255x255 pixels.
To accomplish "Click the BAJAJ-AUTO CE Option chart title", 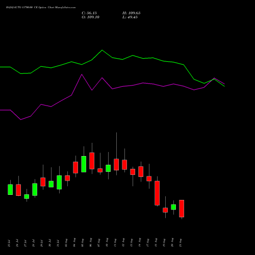I will (x=41, y=8).
